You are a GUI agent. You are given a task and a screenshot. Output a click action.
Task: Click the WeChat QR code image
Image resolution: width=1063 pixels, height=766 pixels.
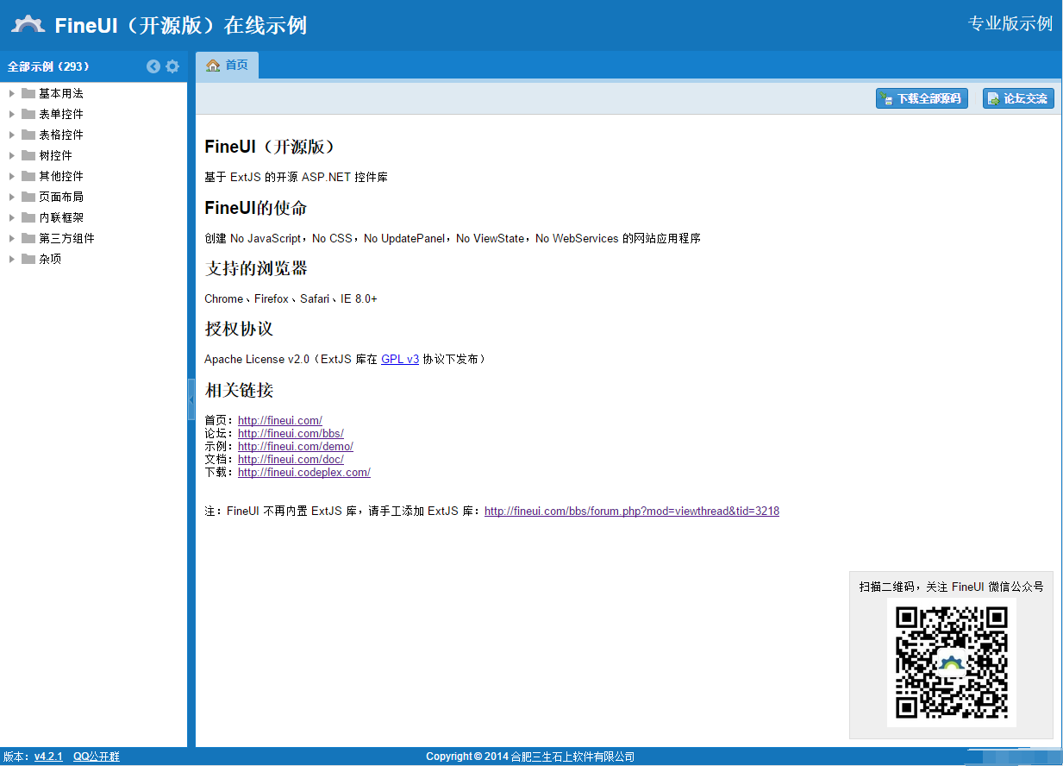click(952, 662)
